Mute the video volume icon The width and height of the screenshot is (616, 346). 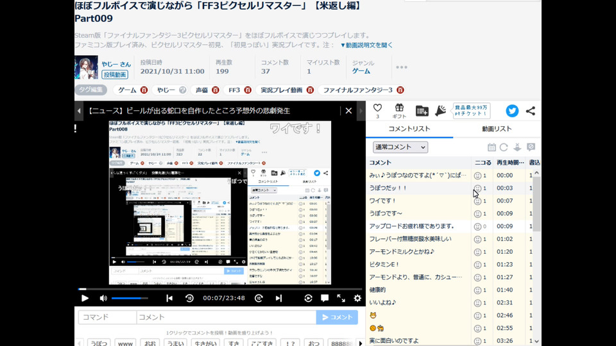tap(103, 298)
